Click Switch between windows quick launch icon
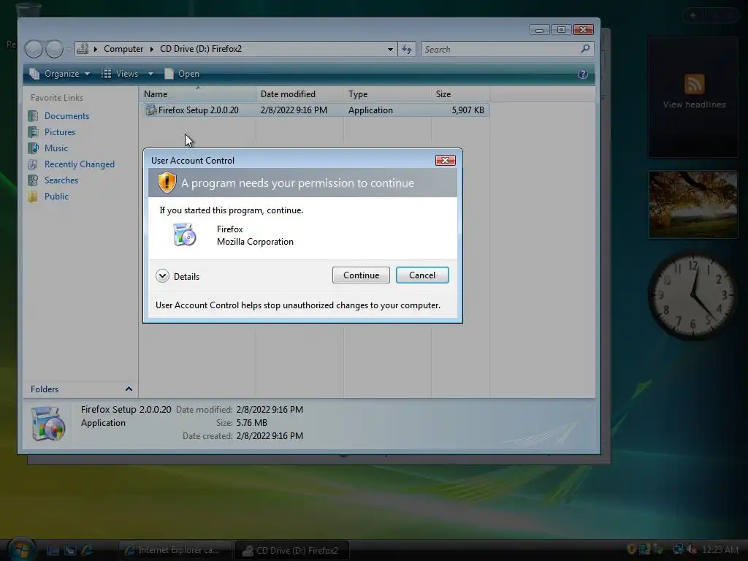 pos(70,551)
